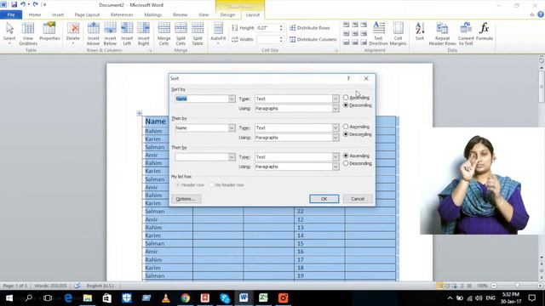The width and height of the screenshot is (545, 306).
Task: Open Cell Margins settings
Action: point(398,34)
